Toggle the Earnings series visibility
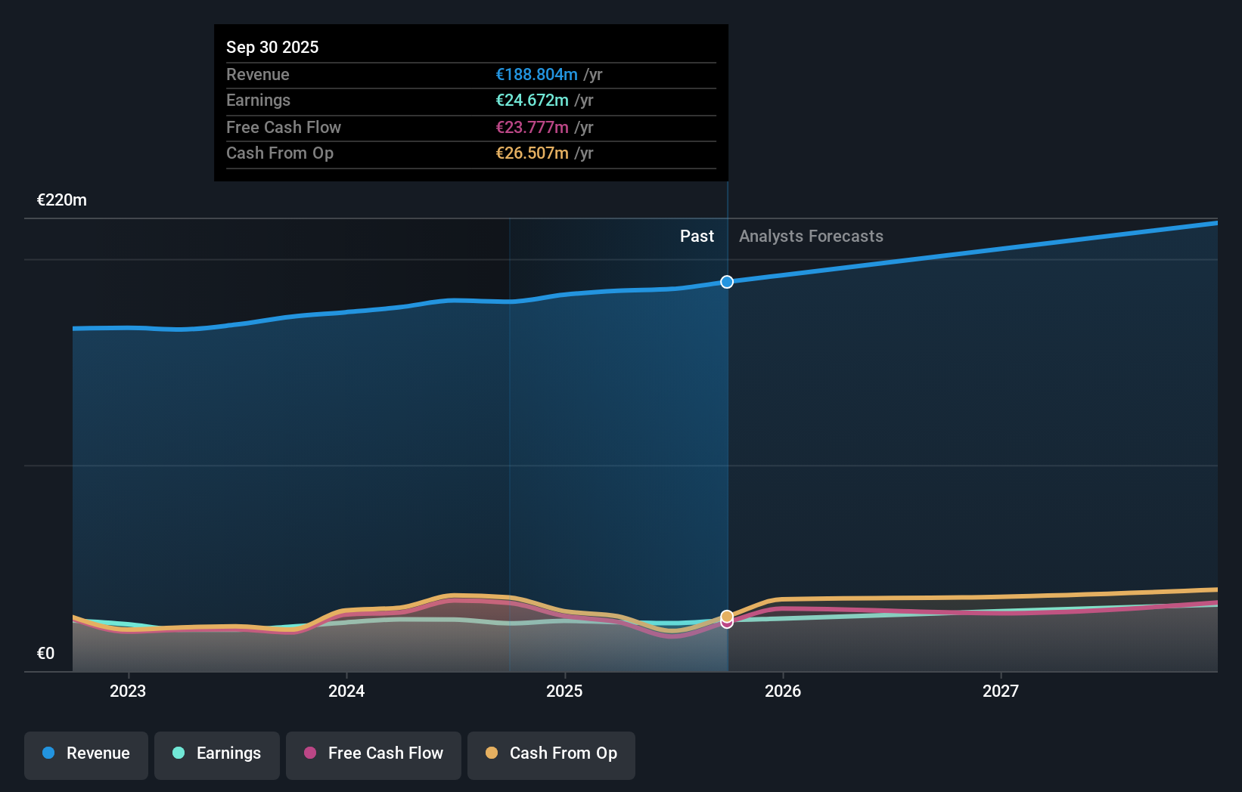Image resolution: width=1242 pixels, height=792 pixels. tap(216, 753)
